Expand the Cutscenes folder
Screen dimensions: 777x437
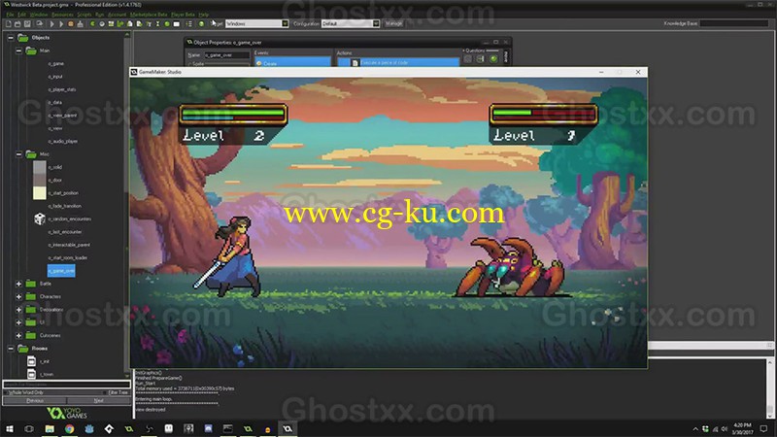click(x=18, y=335)
